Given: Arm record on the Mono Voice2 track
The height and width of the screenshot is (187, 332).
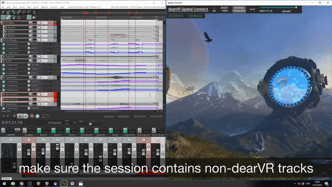Looking at the screenshot, I should (4, 99).
